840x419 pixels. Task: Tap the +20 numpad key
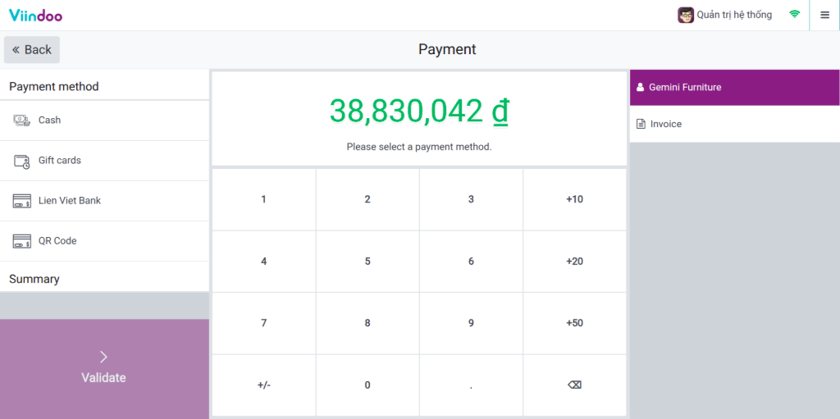(x=574, y=262)
